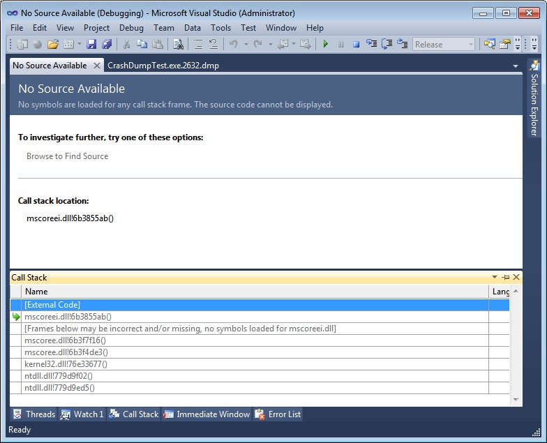
Task: Click the Comment Out Lines icon
Action: (198, 45)
